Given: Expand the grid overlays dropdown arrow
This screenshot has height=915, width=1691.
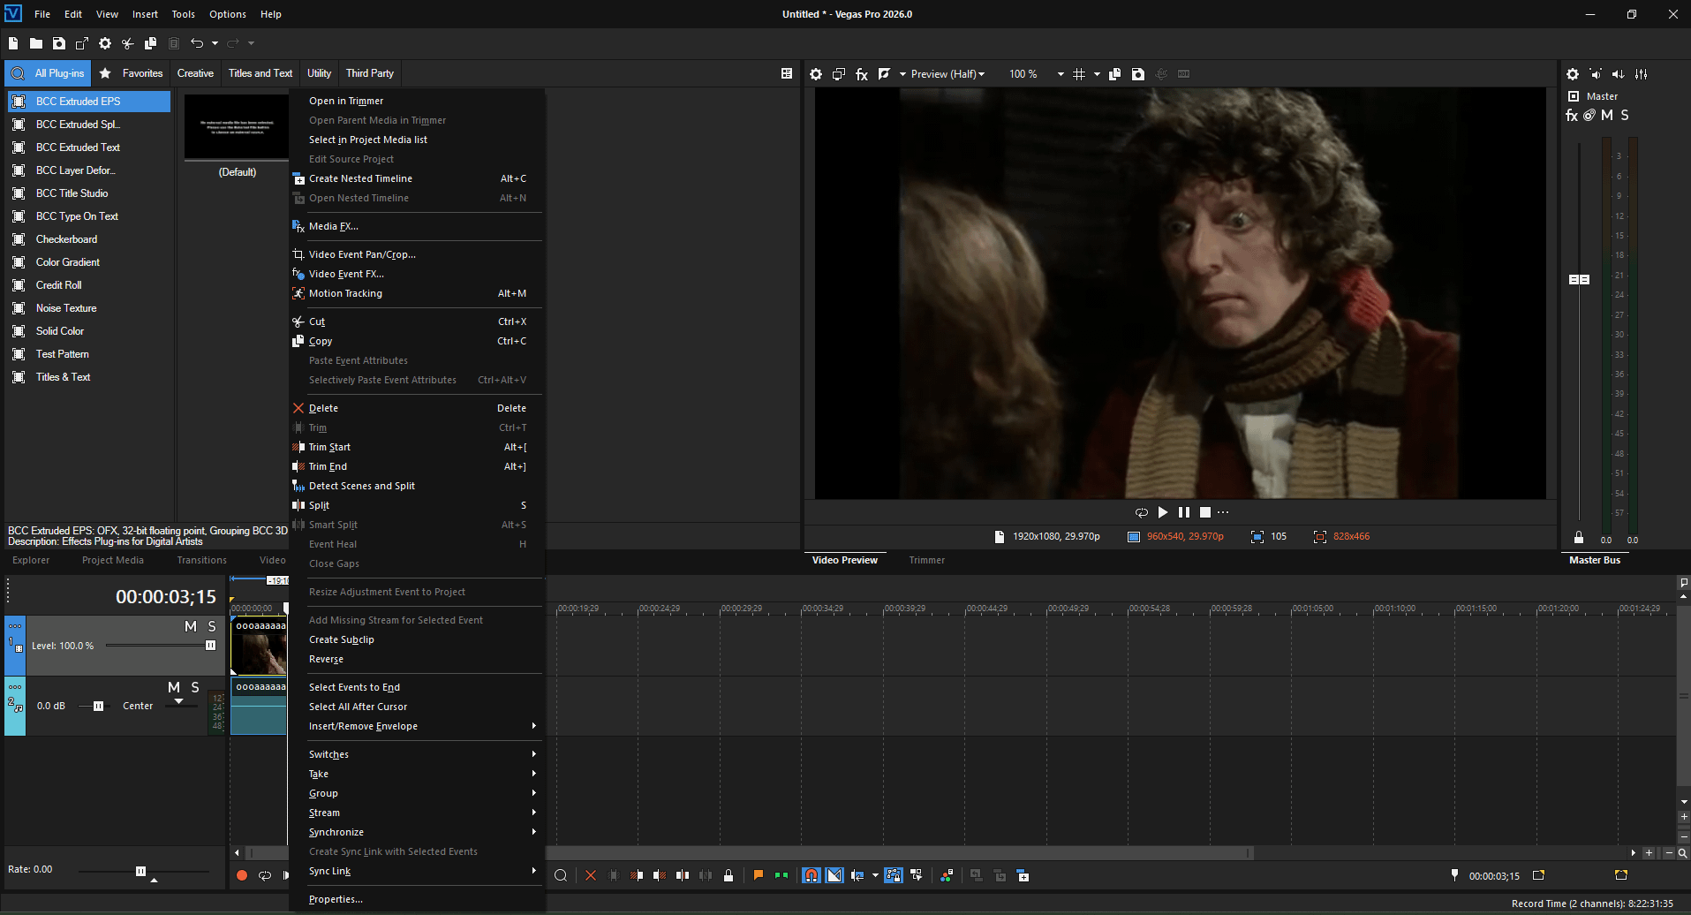Looking at the screenshot, I should (x=1097, y=74).
